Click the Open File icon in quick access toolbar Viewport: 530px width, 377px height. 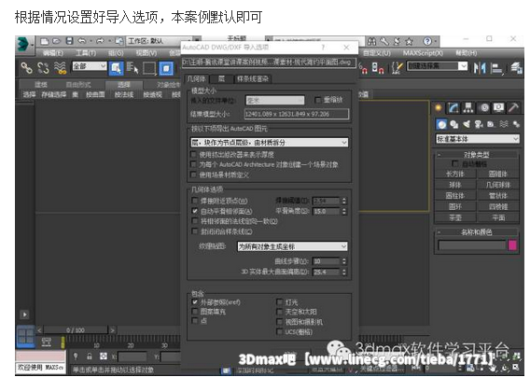pyautogui.click(x=56, y=41)
